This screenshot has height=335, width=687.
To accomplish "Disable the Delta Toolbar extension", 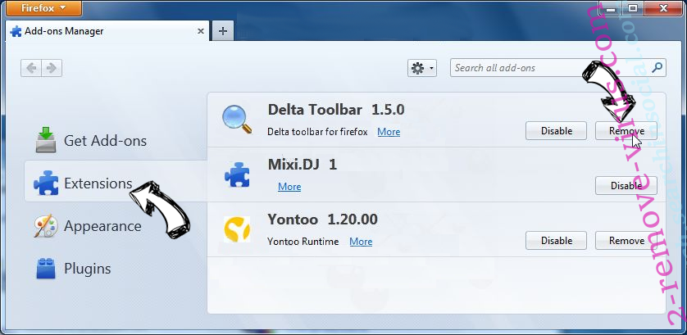I will pos(556,131).
